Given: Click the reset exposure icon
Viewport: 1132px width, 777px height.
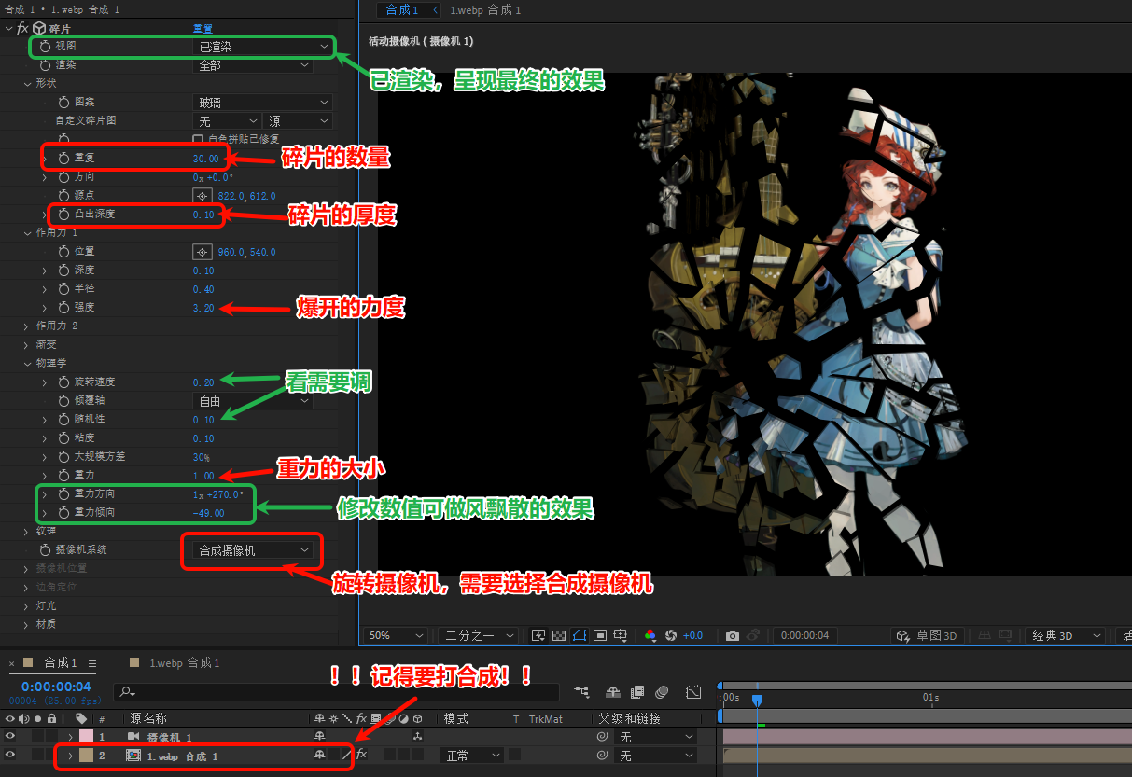Looking at the screenshot, I should click(x=671, y=636).
